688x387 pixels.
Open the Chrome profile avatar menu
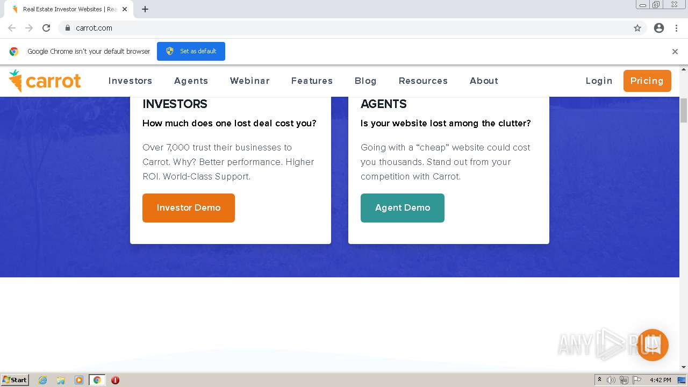pyautogui.click(x=659, y=28)
